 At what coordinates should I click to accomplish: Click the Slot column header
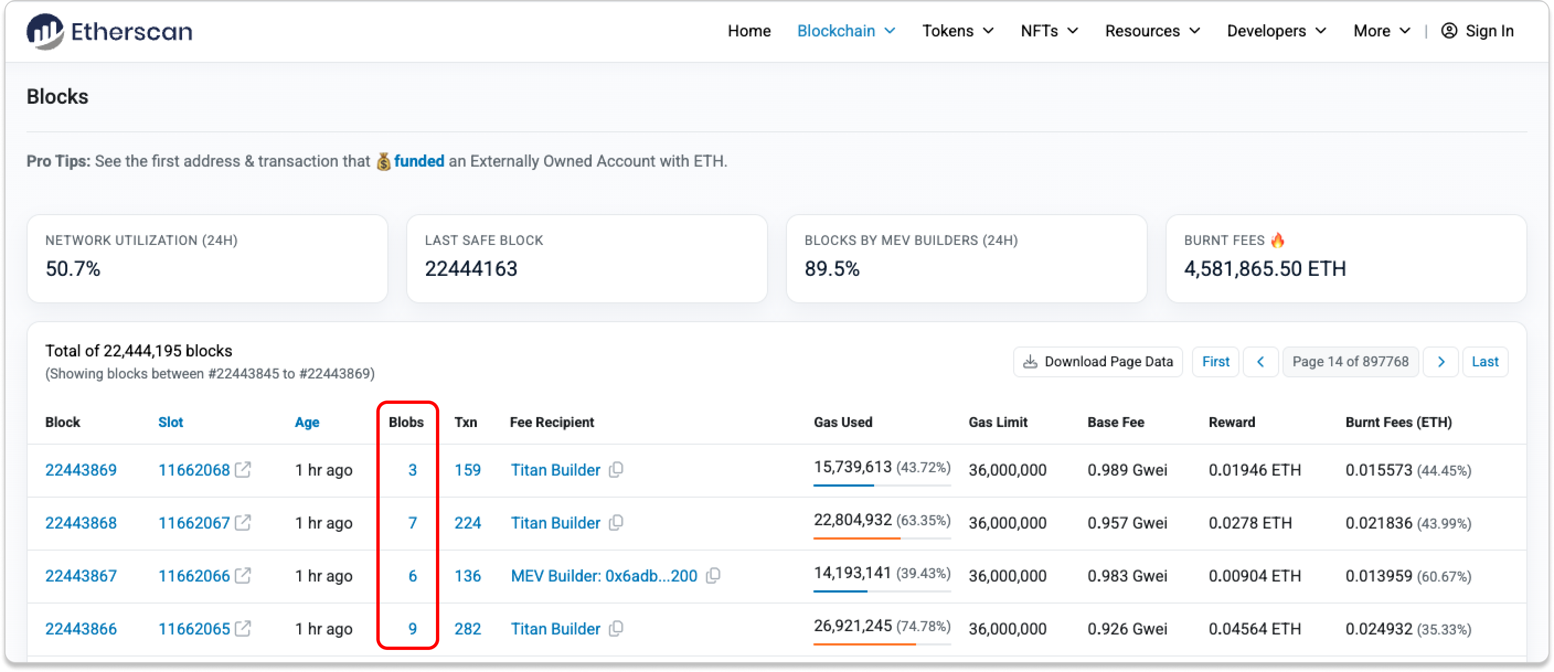click(x=170, y=422)
